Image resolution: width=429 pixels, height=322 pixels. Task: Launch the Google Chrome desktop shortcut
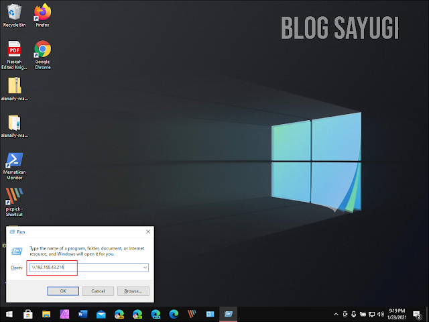pyautogui.click(x=42, y=55)
